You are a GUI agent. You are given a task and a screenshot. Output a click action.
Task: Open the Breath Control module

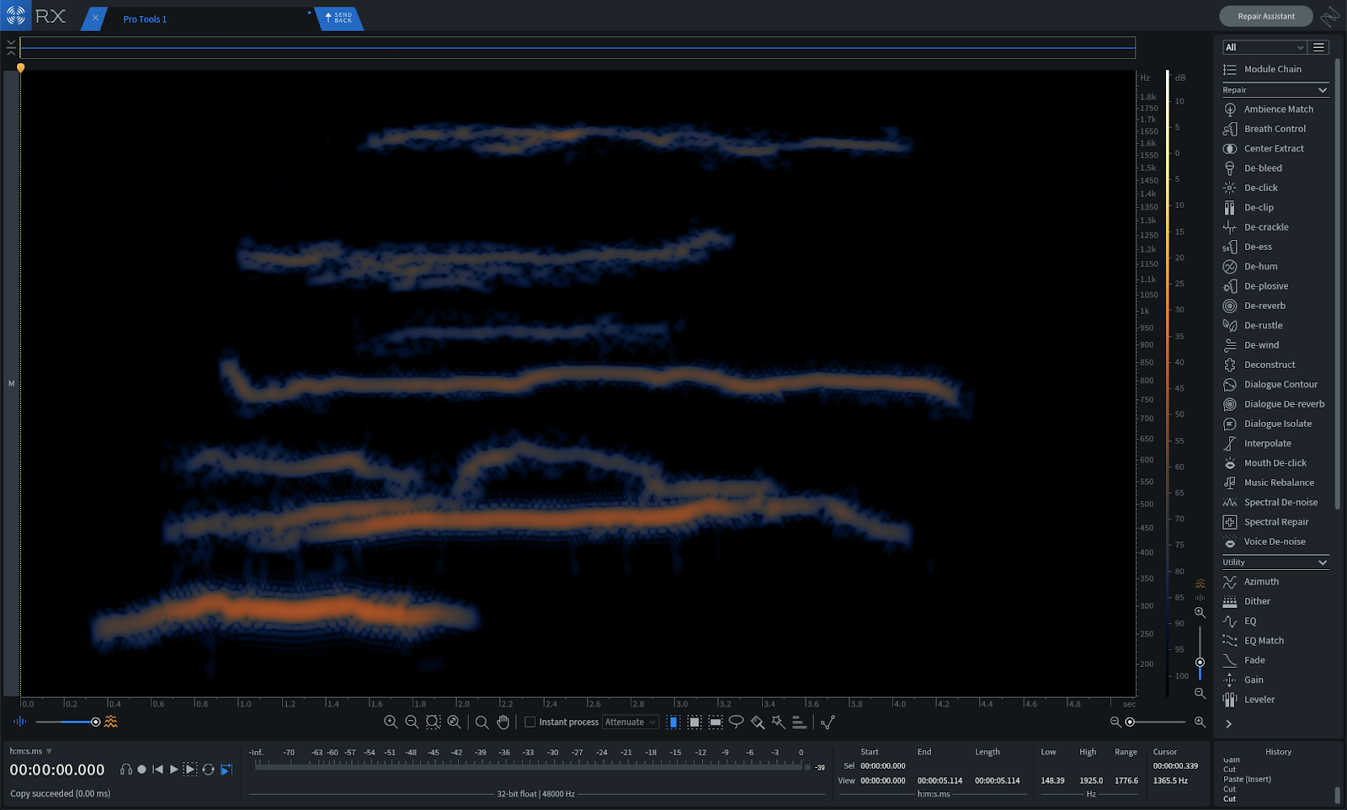1275,129
